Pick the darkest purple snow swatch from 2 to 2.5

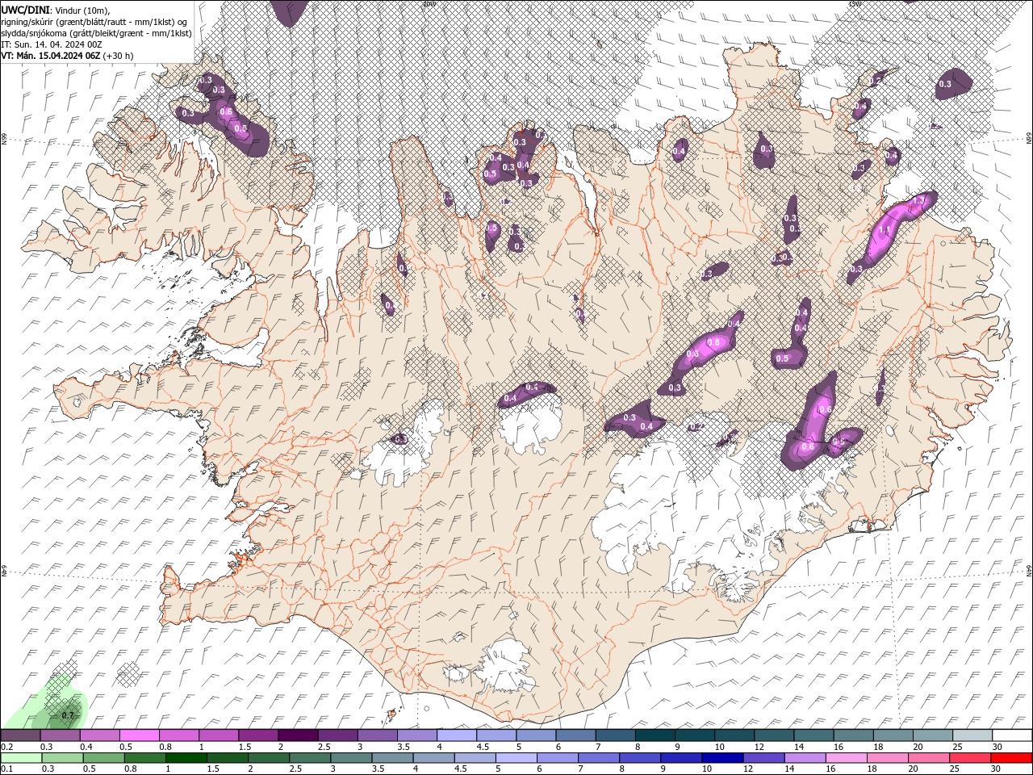[297, 735]
